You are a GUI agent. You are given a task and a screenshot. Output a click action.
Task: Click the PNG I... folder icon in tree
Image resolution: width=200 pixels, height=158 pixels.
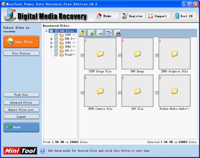62,39
